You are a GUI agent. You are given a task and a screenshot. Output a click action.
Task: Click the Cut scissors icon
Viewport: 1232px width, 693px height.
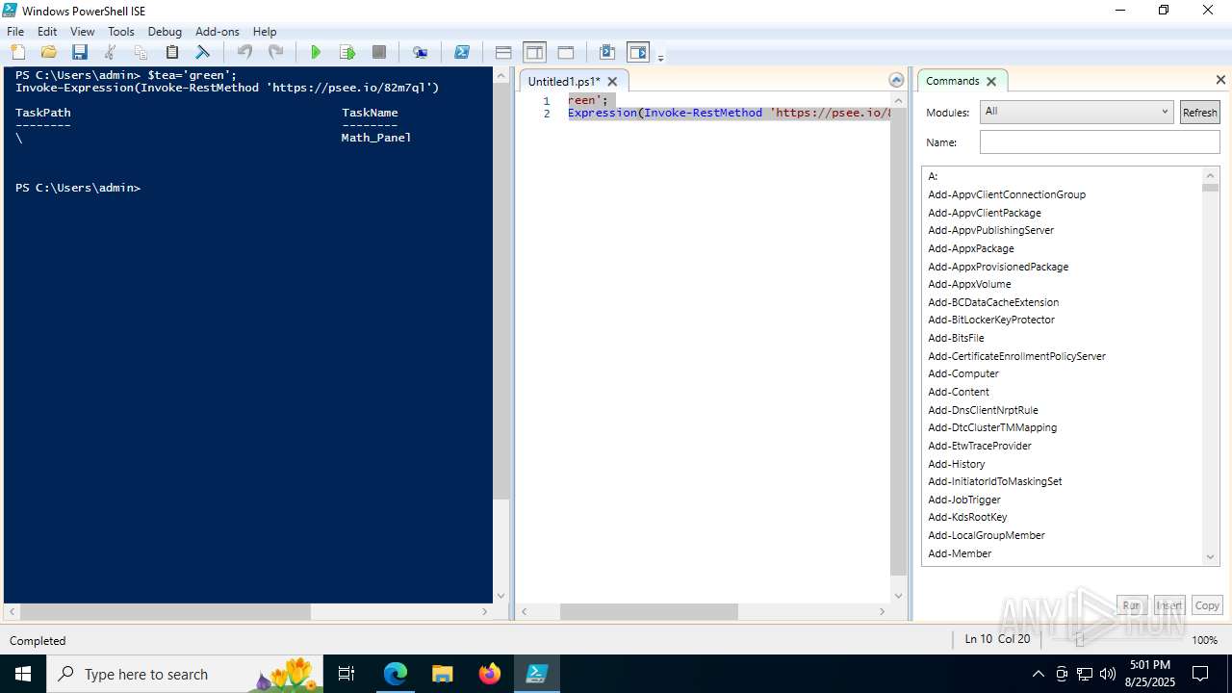[x=110, y=52]
